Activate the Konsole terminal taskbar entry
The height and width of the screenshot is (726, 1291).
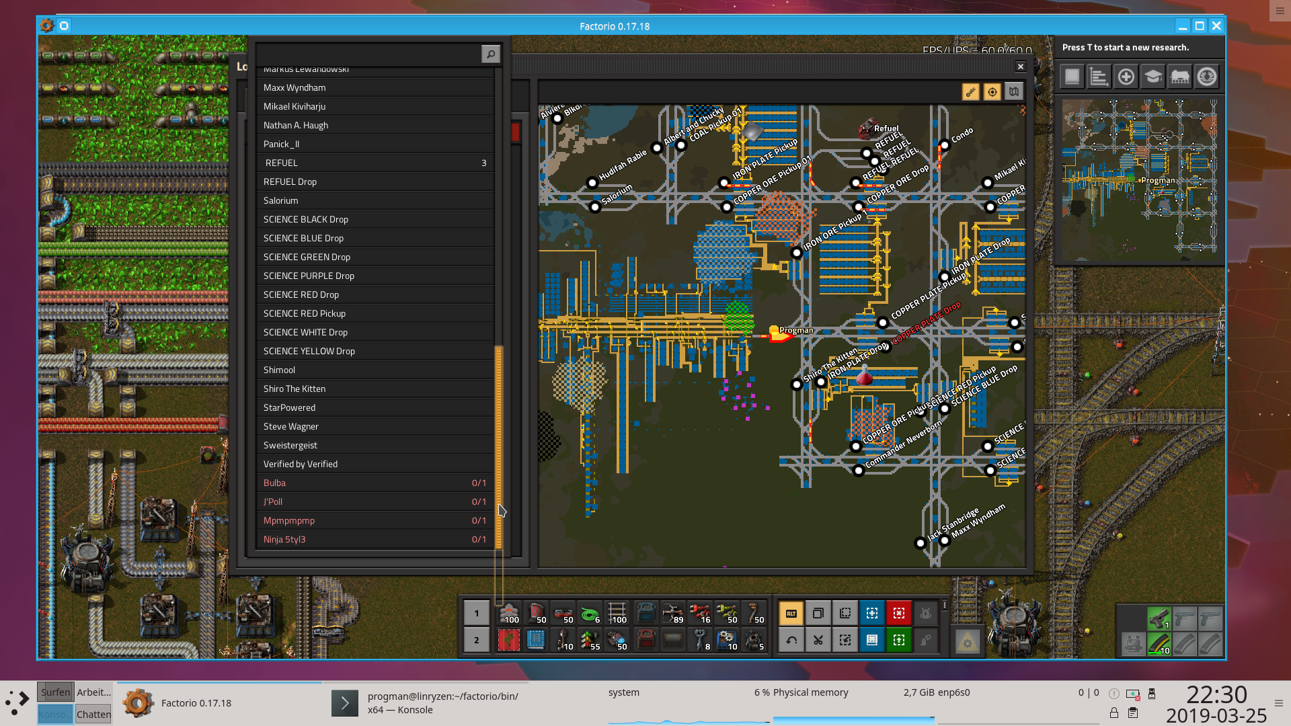tap(427, 703)
